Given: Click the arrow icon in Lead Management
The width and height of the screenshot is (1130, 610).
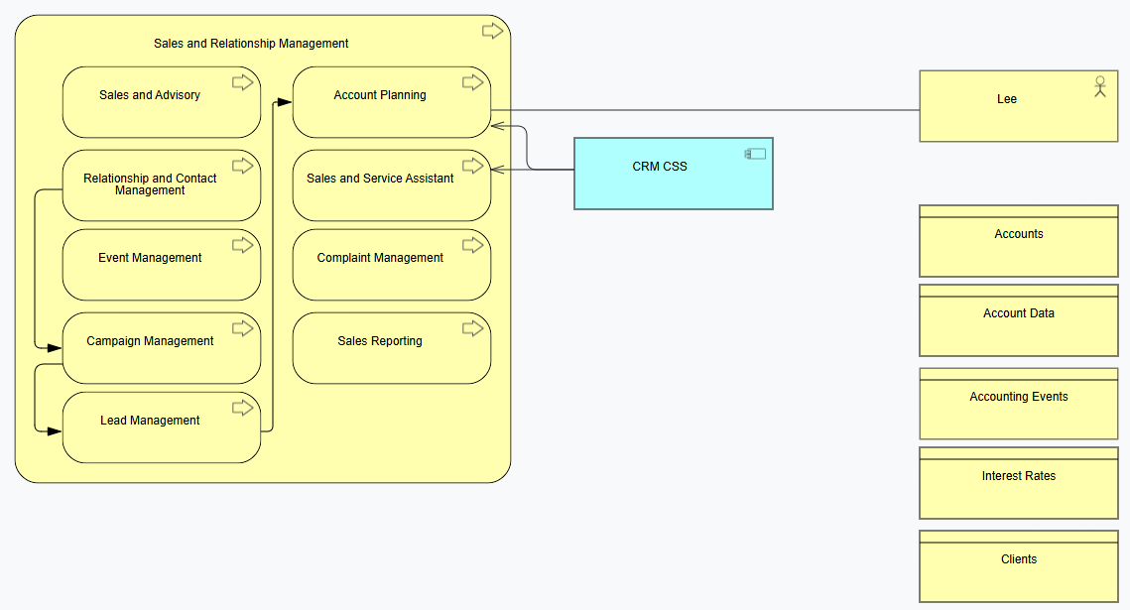Looking at the screenshot, I should [243, 409].
